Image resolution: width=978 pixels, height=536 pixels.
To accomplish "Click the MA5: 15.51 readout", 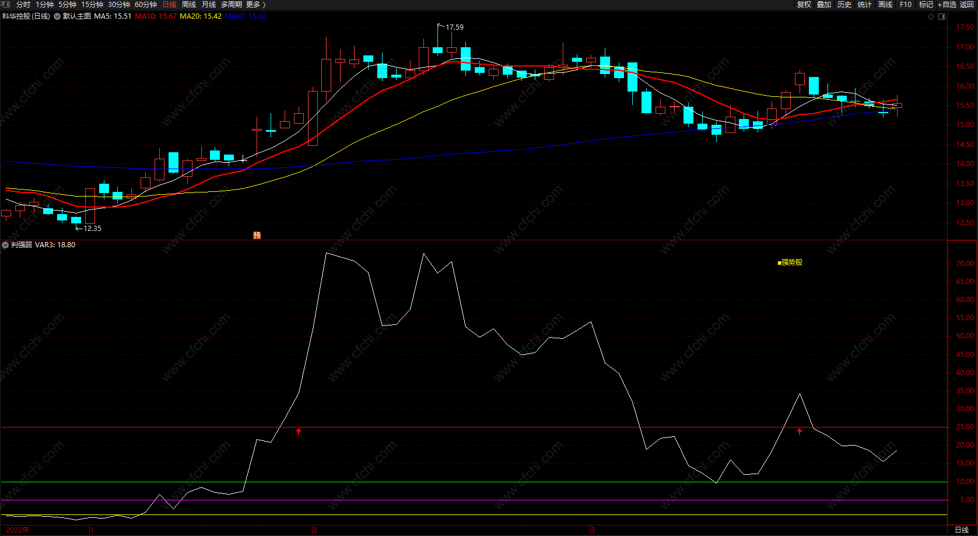I will pyautogui.click(x=113, y=16).
